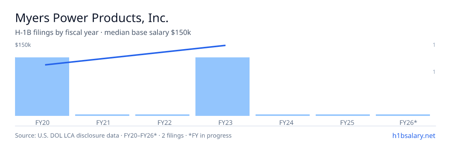The height and width of the screenshot is (150, 451).
Task: Click the small FY24 bar
Action: tap(283, 115)
